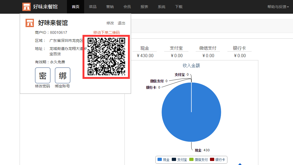Toggle 现金 blue legend swatch

(160, 159)
